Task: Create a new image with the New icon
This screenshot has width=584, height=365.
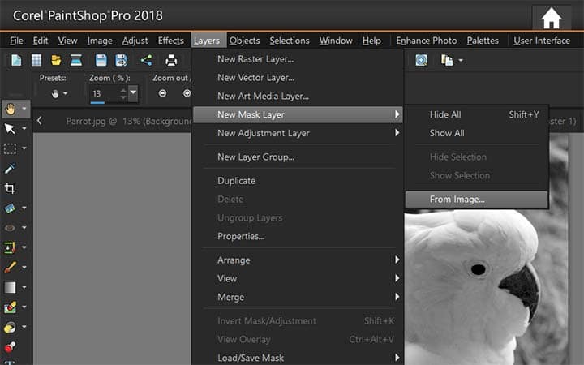Action: [x=16, y=60]
